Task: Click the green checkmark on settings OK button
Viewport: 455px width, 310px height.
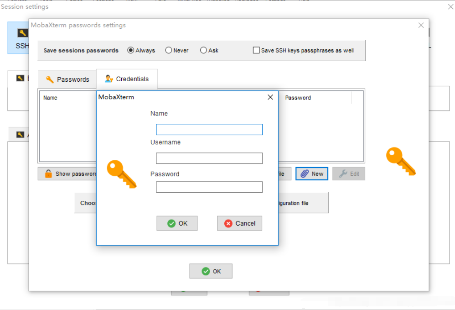Action: point(206,271)
